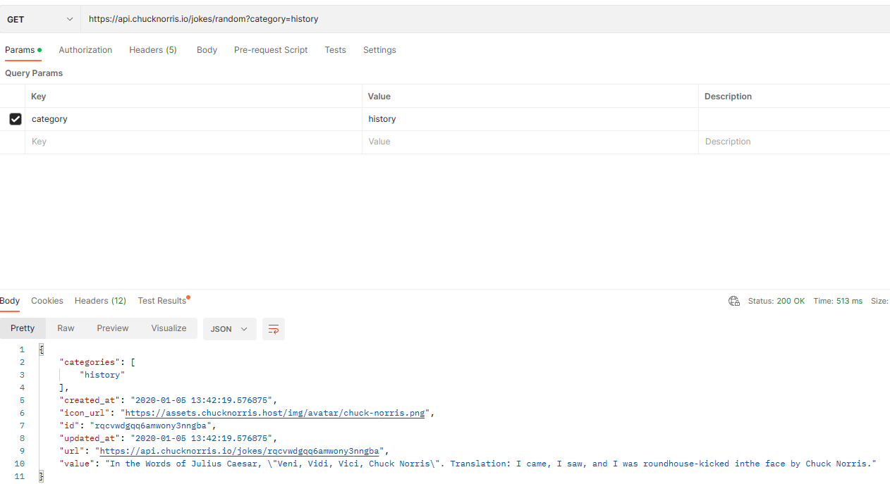Image resolution: width=890 pixels, height=484 pixels.
Task: Click the "categories" key in response
Action: tap(90, 362)
